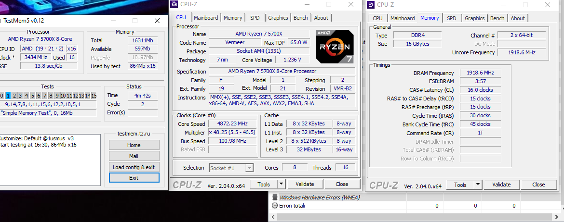Click the Core Voltage 1.236 V field
This screenshot has width=564, height=222.
click(x=292, y=60)
